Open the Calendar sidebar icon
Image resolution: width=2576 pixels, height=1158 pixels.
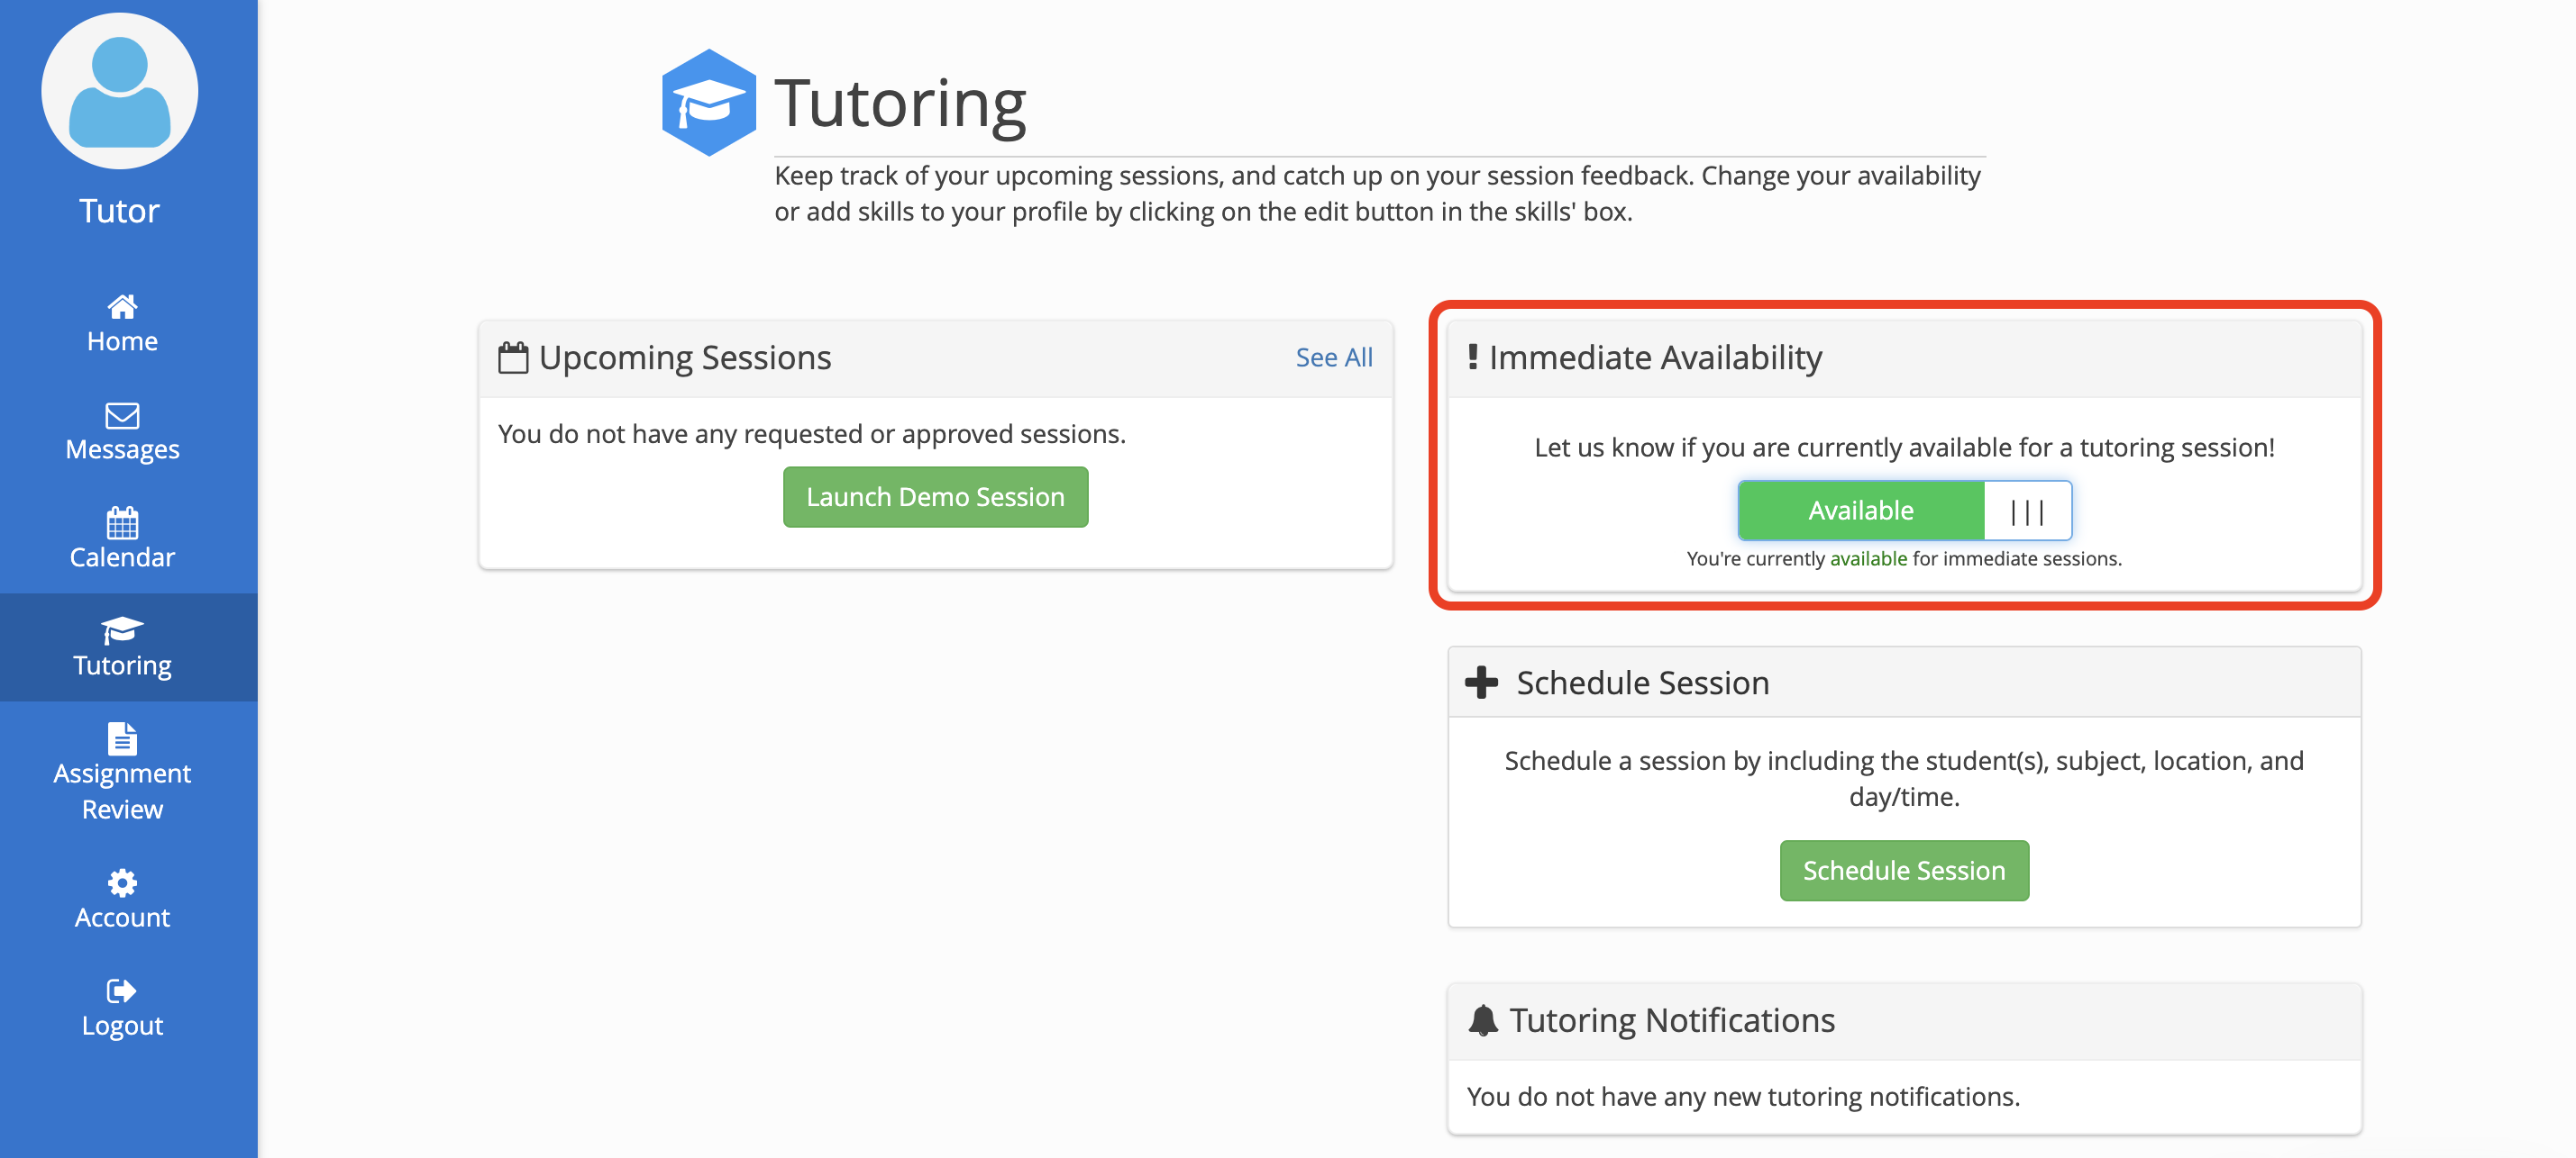click(121, 523)
